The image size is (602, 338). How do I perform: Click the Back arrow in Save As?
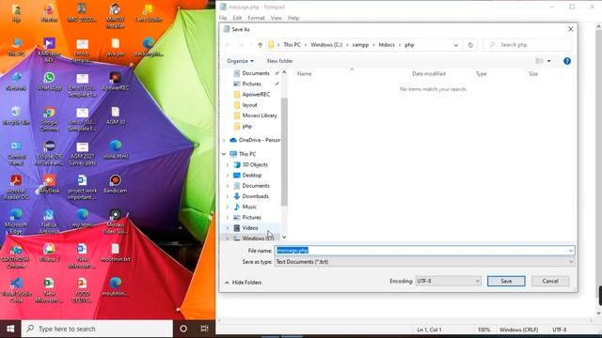[228, 45]
